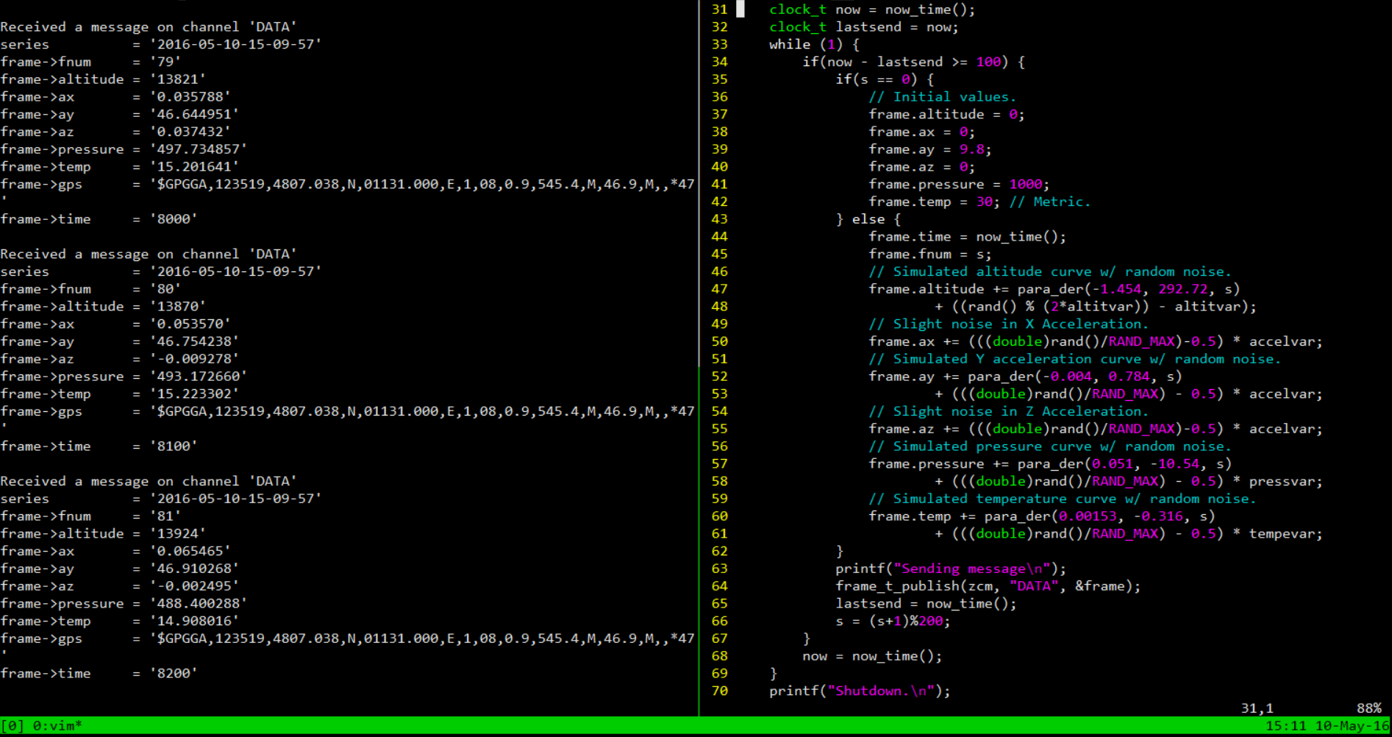Screen dimensions: 1392x737
Task: Click the tmux session indicator '[0]'
Action: pos(13,726)
